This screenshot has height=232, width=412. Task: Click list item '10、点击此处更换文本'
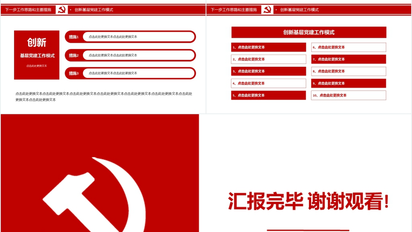(x=349, y=95)
